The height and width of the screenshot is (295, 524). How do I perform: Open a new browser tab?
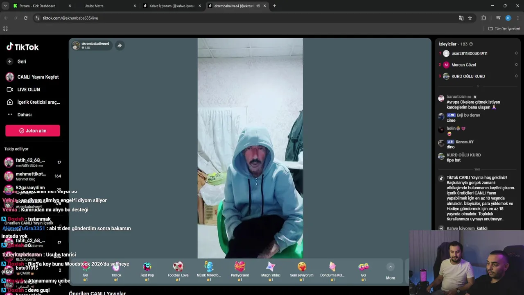274,6
